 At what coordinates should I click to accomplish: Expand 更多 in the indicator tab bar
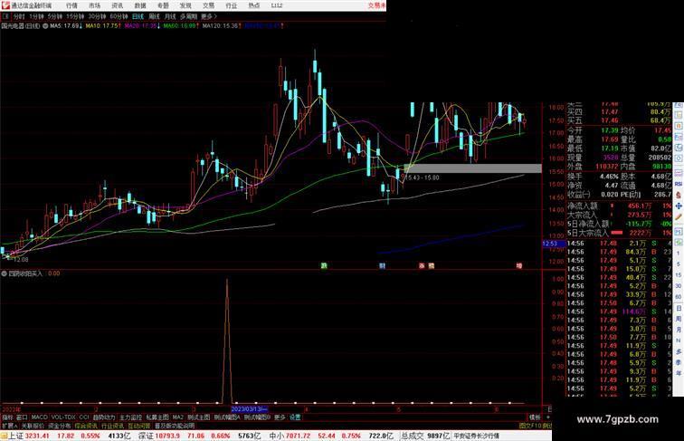point(280,417)
